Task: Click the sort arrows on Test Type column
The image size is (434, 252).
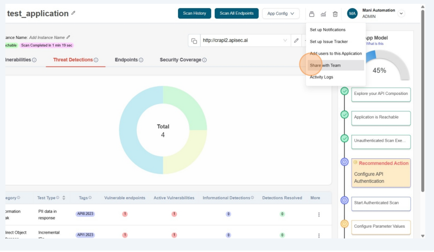Action: [64, 198]
